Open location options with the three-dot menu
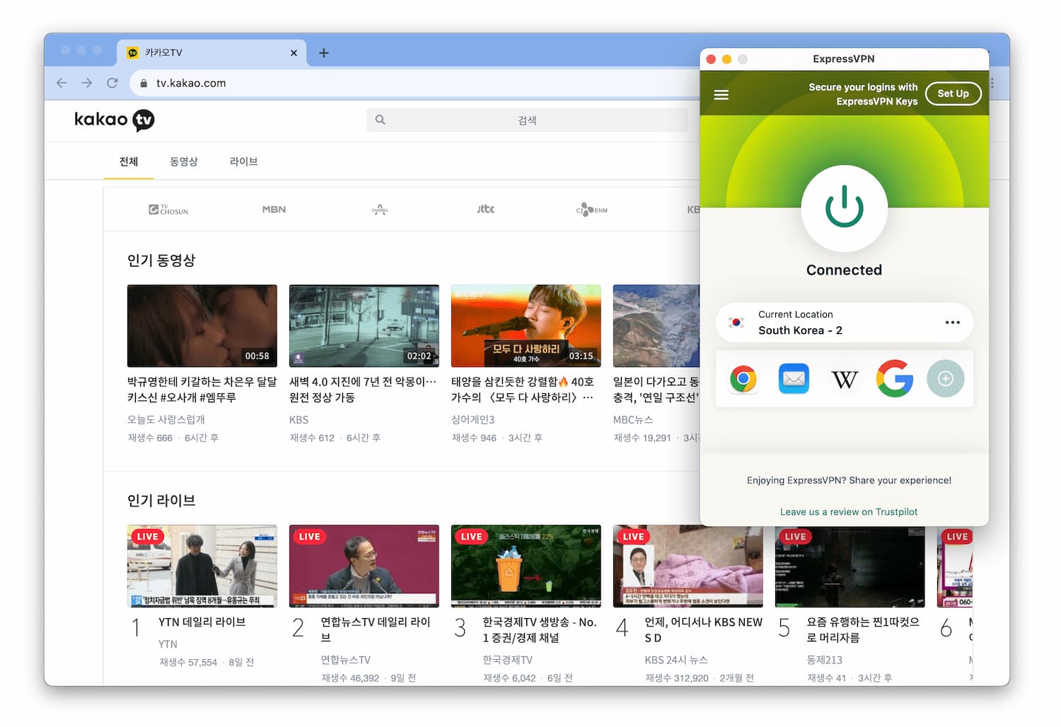The height and width of the screenshot is (727, 1061). click(953, 322)
